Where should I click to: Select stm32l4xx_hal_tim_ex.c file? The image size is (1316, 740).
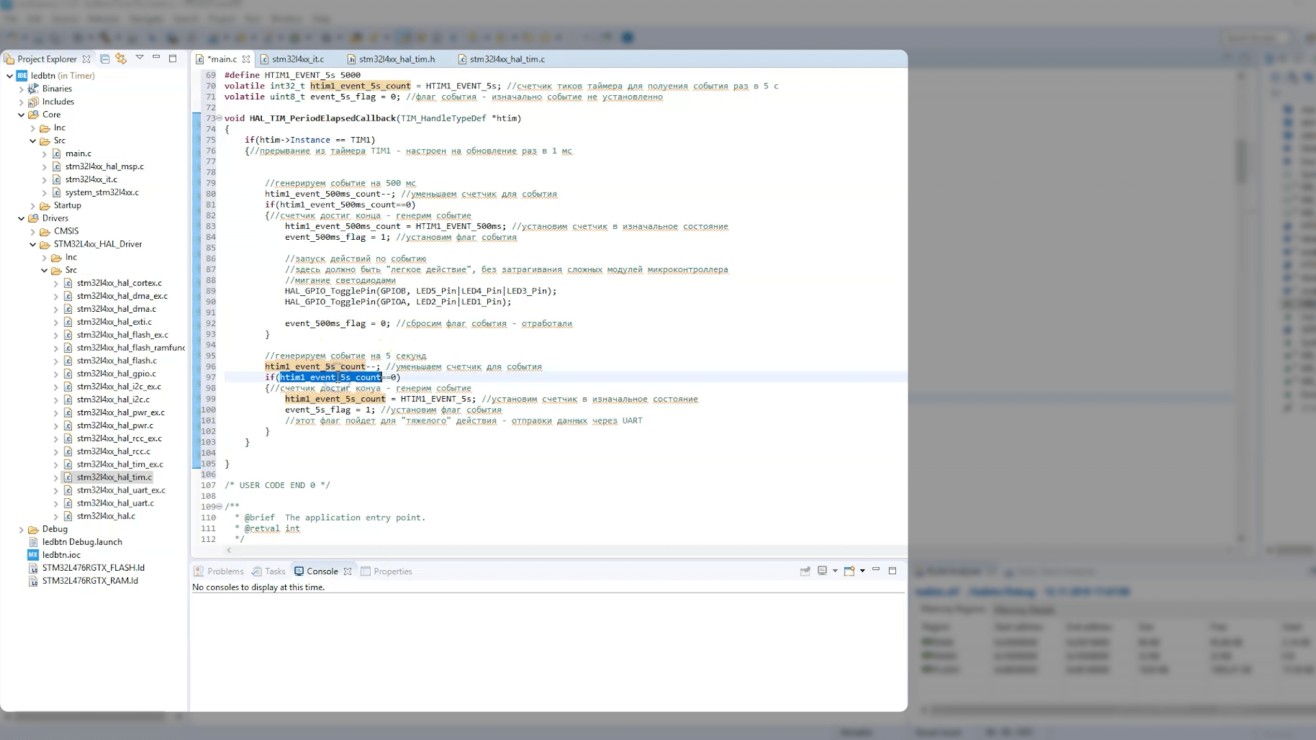pos(120,464)
